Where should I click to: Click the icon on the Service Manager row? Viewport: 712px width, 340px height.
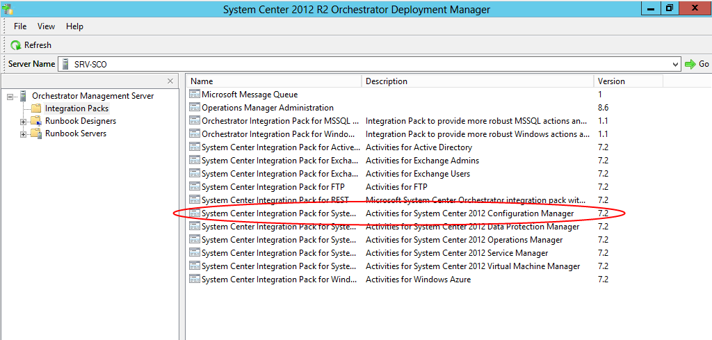click(195, 253)
